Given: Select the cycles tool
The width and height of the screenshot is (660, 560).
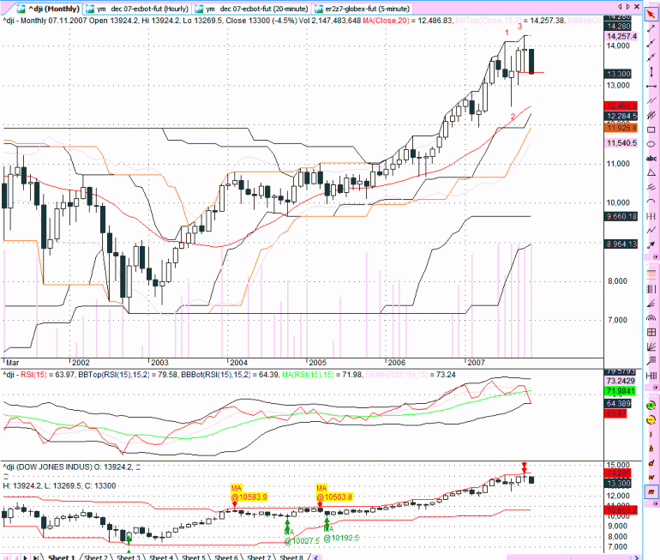Looking at the screenshot, I should [x=651, y=216].
